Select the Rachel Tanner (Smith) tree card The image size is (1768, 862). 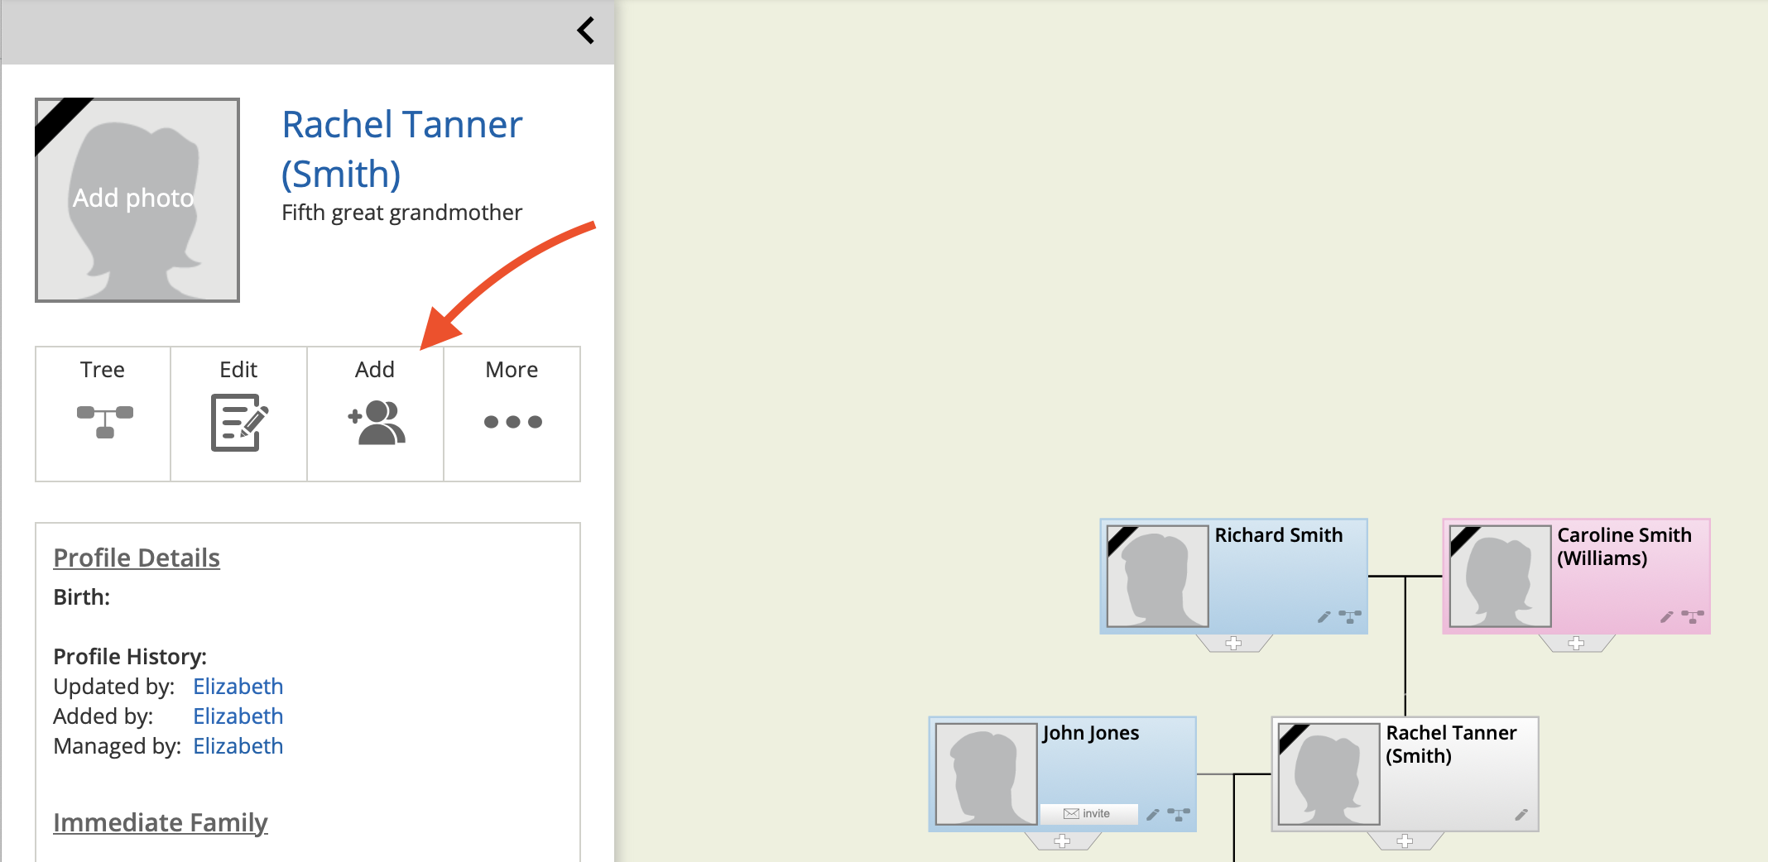[1405, 774]
